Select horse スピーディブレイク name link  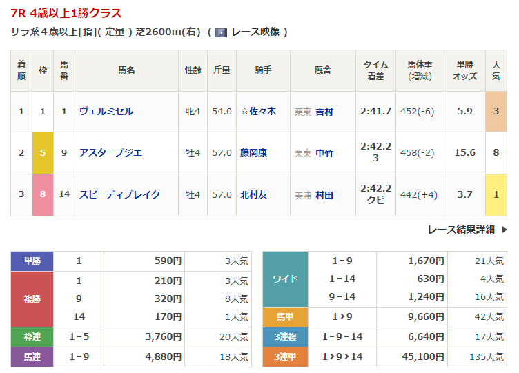pos(119,194)
